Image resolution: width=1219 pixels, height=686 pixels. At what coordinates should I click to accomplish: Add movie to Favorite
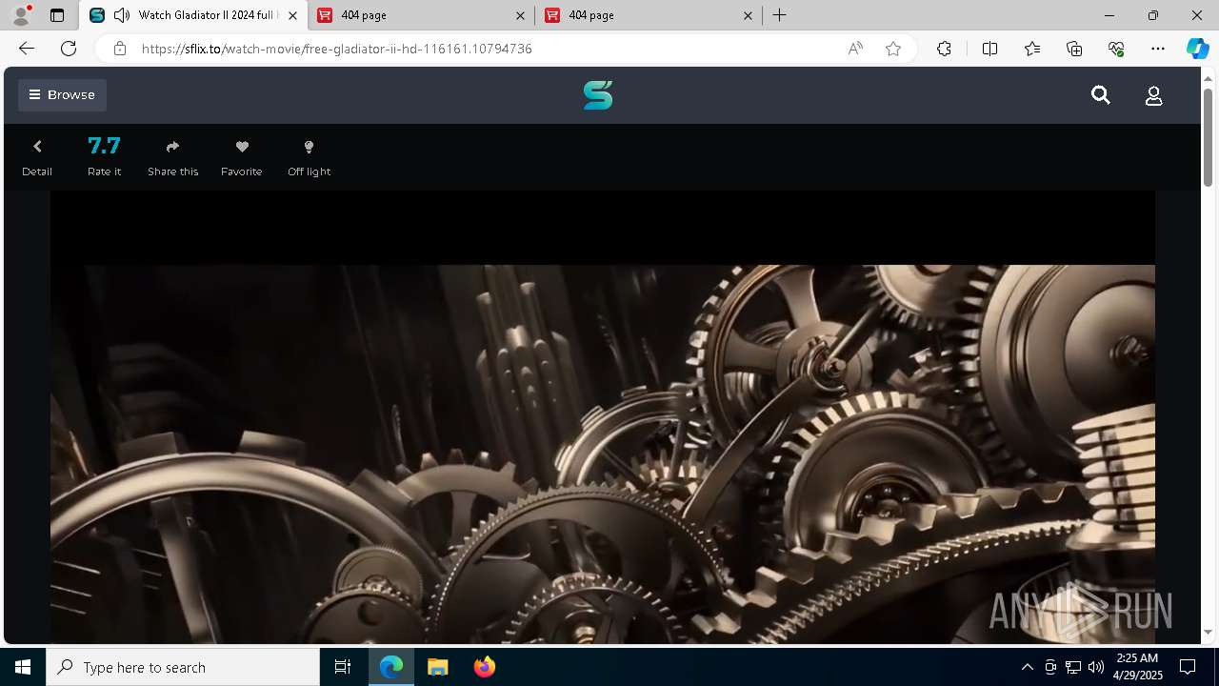241,157
